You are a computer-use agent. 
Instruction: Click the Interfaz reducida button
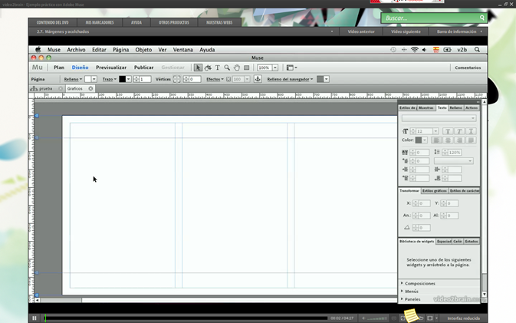[463, 318]
